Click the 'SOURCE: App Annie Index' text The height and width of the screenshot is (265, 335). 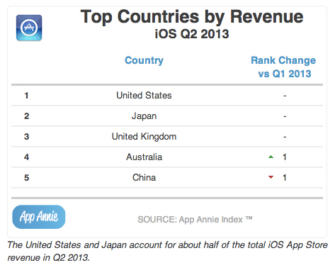[x=195, y=220]
